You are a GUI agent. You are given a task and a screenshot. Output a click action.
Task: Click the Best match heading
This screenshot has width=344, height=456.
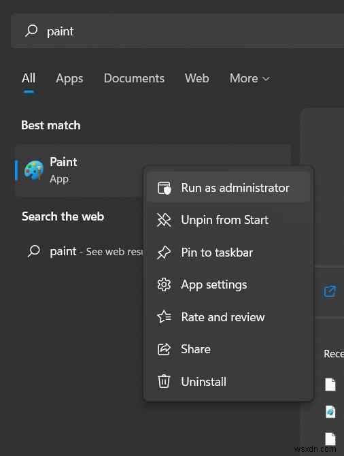pos(51,125)
